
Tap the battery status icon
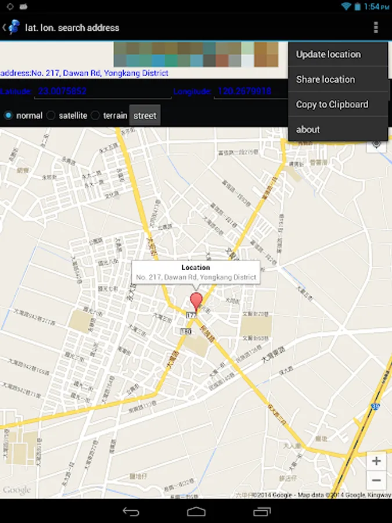point(357,6)
